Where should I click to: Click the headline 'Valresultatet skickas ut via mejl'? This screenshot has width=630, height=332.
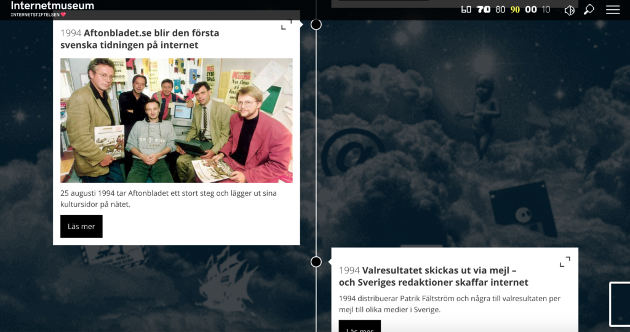434,276
